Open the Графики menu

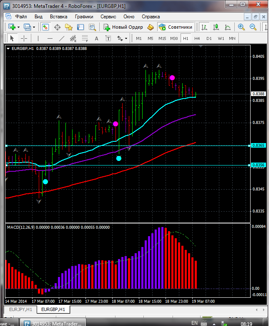click(84, 17)
